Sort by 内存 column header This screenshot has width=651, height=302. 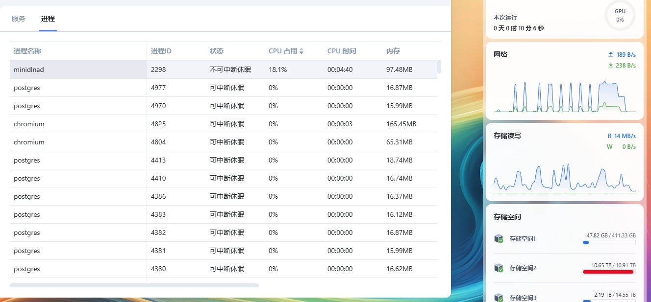pos(393,51)
